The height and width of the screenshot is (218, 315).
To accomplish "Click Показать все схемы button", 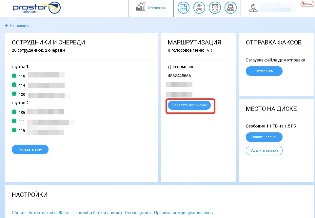I will tap(189, 105).
